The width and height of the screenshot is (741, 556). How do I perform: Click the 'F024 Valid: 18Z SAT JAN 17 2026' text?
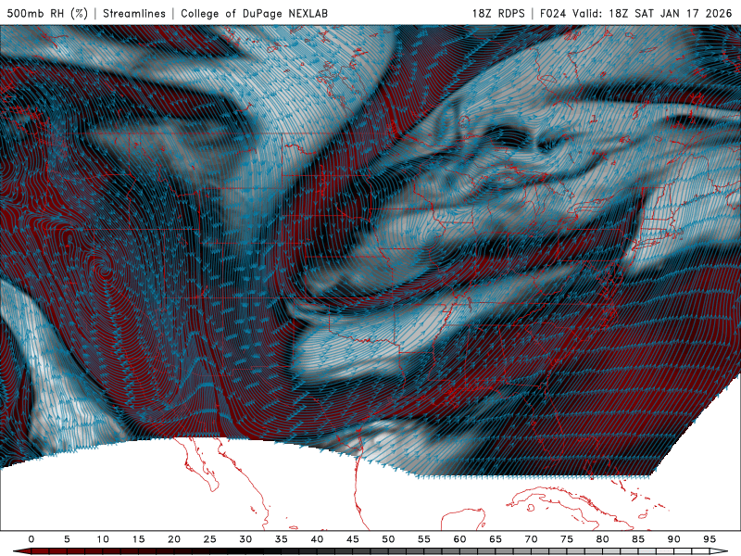click(x=636, y=13)
